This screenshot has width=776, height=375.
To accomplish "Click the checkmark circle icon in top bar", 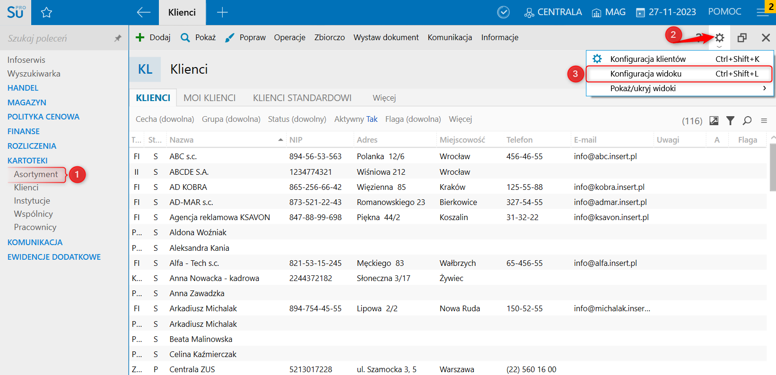I will coord(503,12).
